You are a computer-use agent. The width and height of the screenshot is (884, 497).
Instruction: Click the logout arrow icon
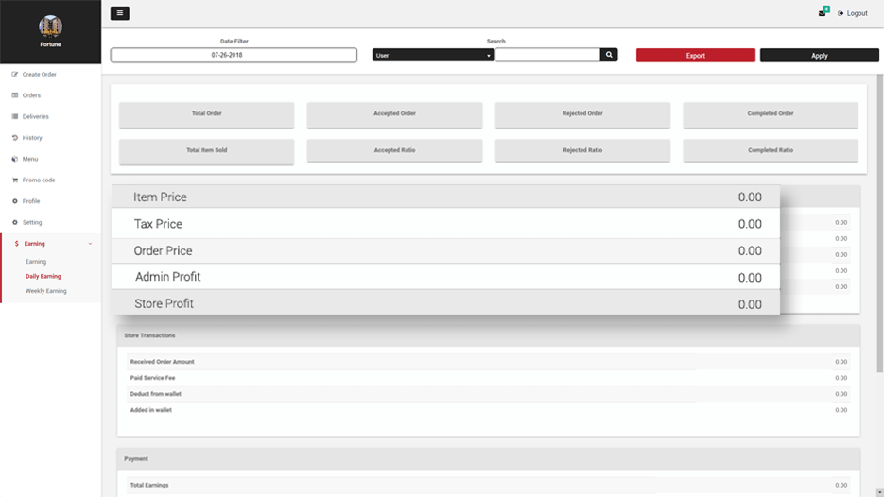click(x=841, y=13)
